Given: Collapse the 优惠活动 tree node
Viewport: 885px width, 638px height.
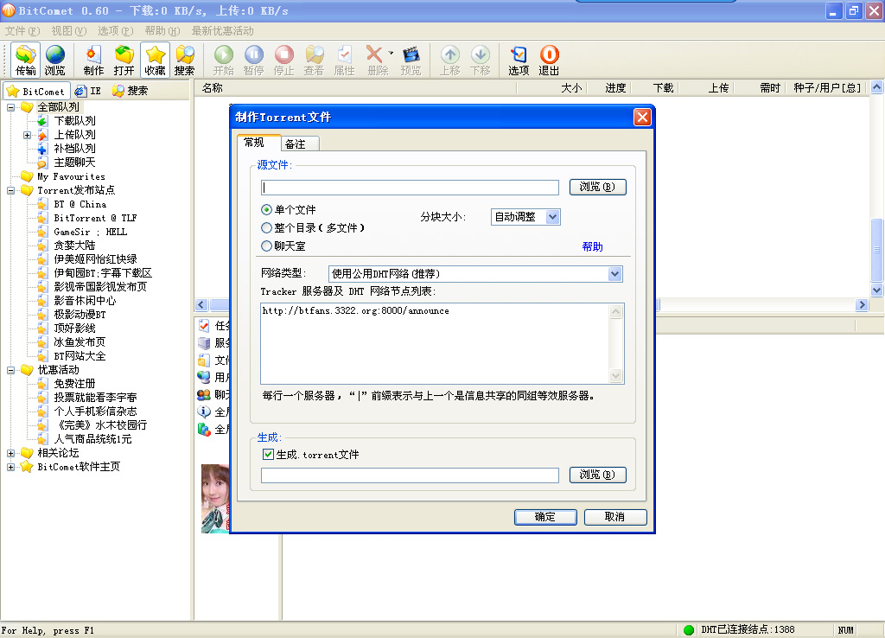Looking at the screenshot, I should (10, 370).
